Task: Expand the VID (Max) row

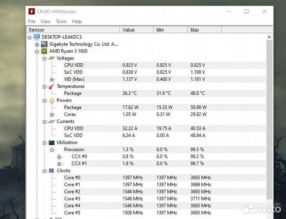Action: click(52, 79)
